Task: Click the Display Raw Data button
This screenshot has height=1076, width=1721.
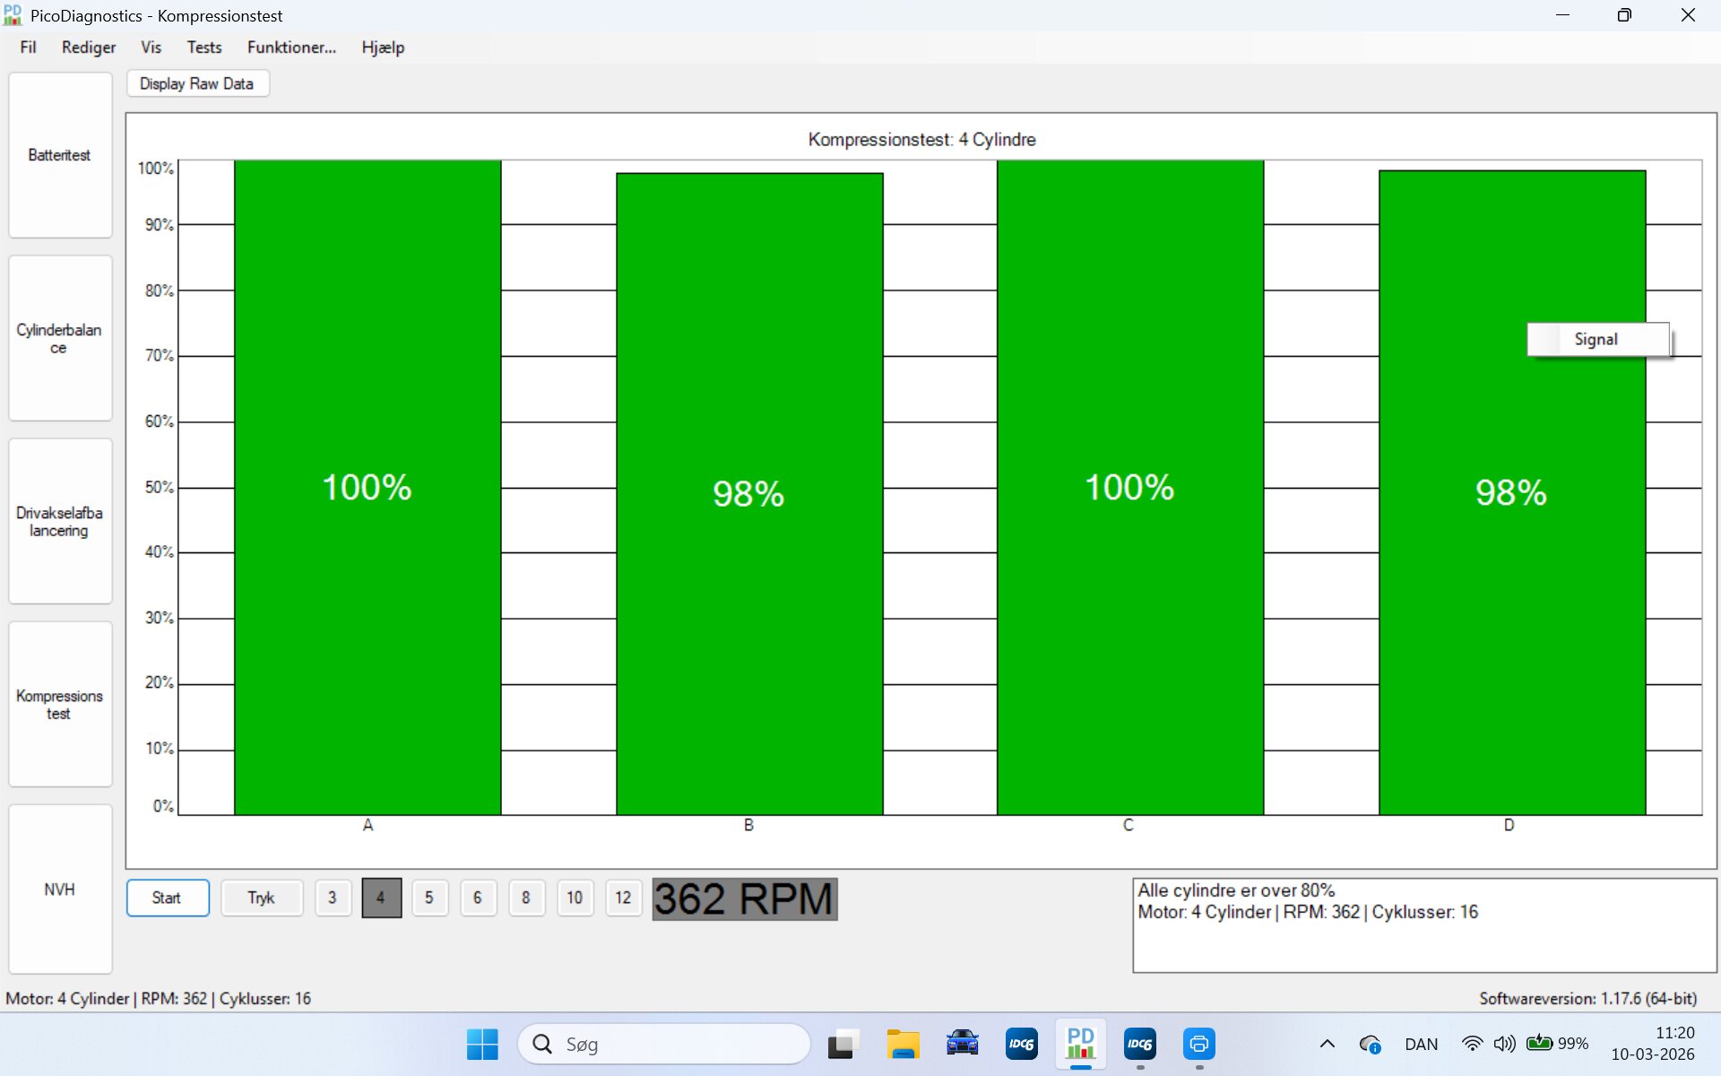Action: (196, 83)
